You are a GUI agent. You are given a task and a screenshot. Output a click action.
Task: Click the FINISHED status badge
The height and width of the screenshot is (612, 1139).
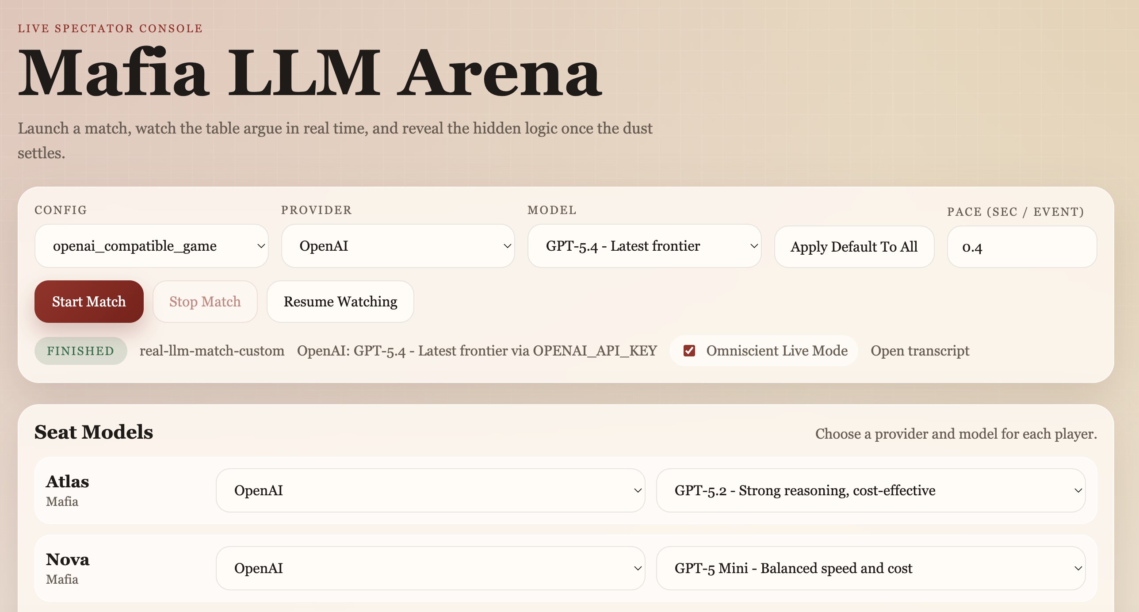tap(80, 350)
